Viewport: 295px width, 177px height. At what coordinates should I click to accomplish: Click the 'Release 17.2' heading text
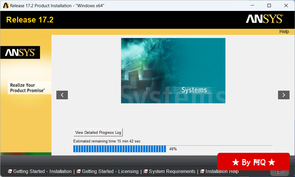point(30,20)
